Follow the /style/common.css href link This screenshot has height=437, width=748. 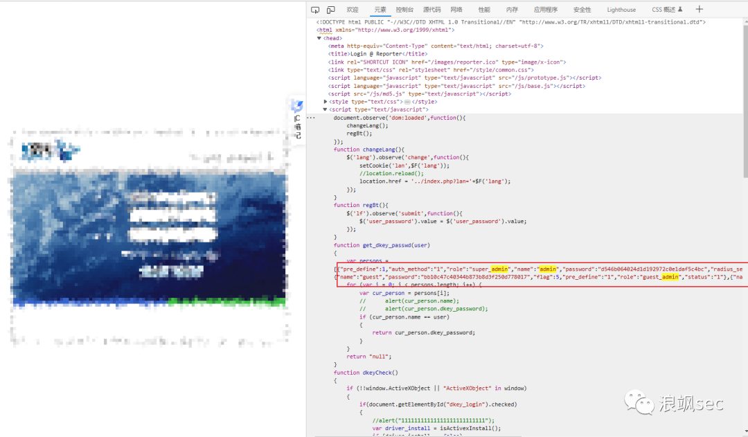(x=490, y=70)
